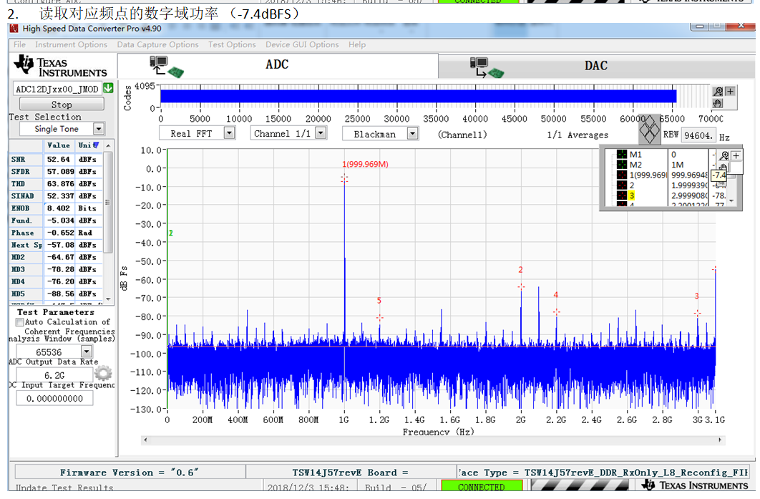
Task: Click the results table scroll up arrow
Action: [x=108, y=145]
